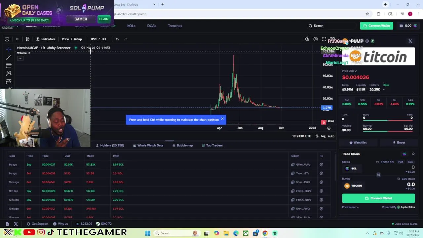The height and width of the screenshot is (238, 423).
Task: Open chart settings hexagon icon
Action: (x=316, y=39)
